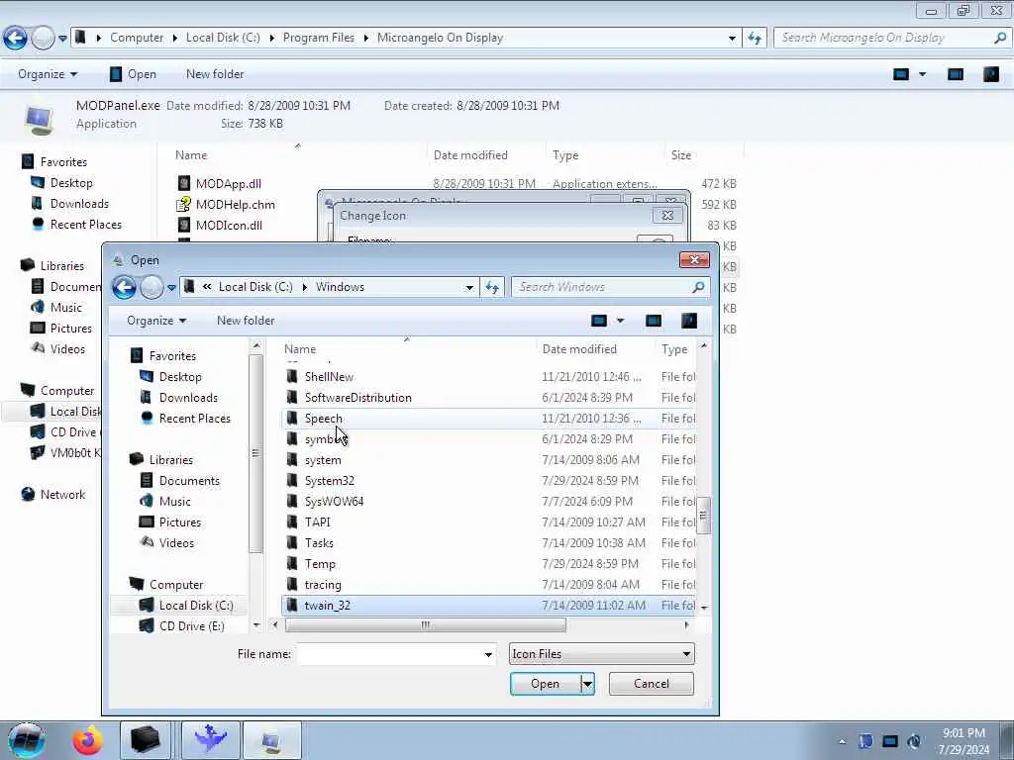Viewport: 1014px width, 760px height.
Task: Click scroll down arrow in Open dialog sidebar
Action: point(256,625)
